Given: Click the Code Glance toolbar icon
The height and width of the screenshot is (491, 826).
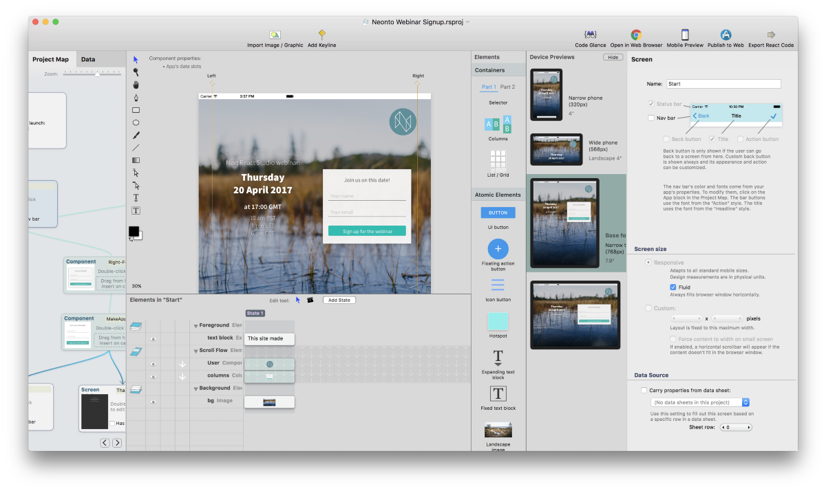Looking at the screenshot, I should 590,34.
